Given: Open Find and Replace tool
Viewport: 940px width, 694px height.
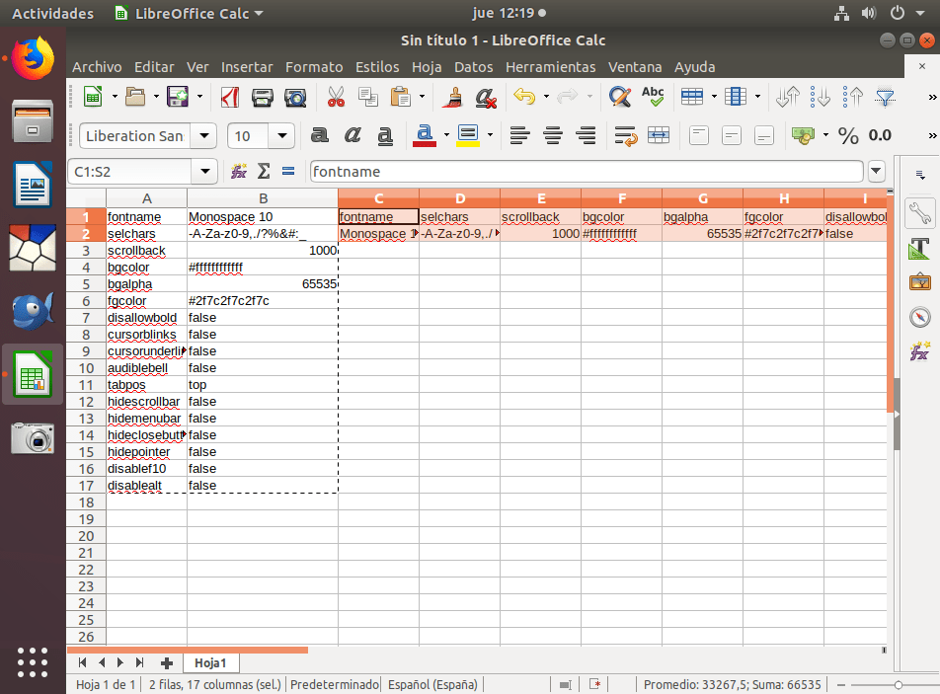Looking at the screenshot, I should point(619,97).
